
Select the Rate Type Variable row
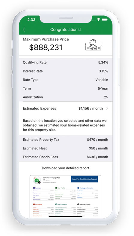tap(66, 80)
